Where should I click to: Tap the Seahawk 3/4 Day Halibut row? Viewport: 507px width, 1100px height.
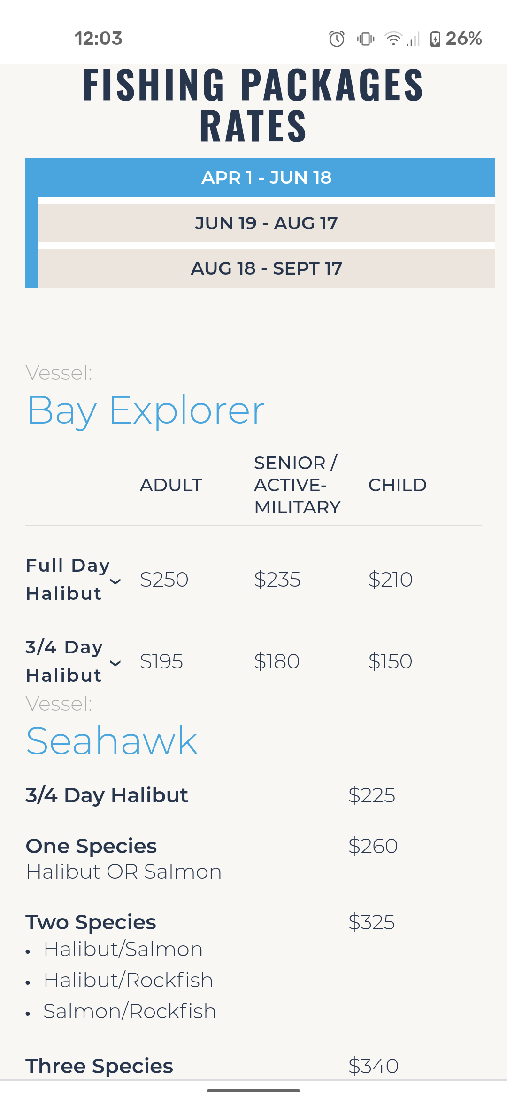click(253, 795)
